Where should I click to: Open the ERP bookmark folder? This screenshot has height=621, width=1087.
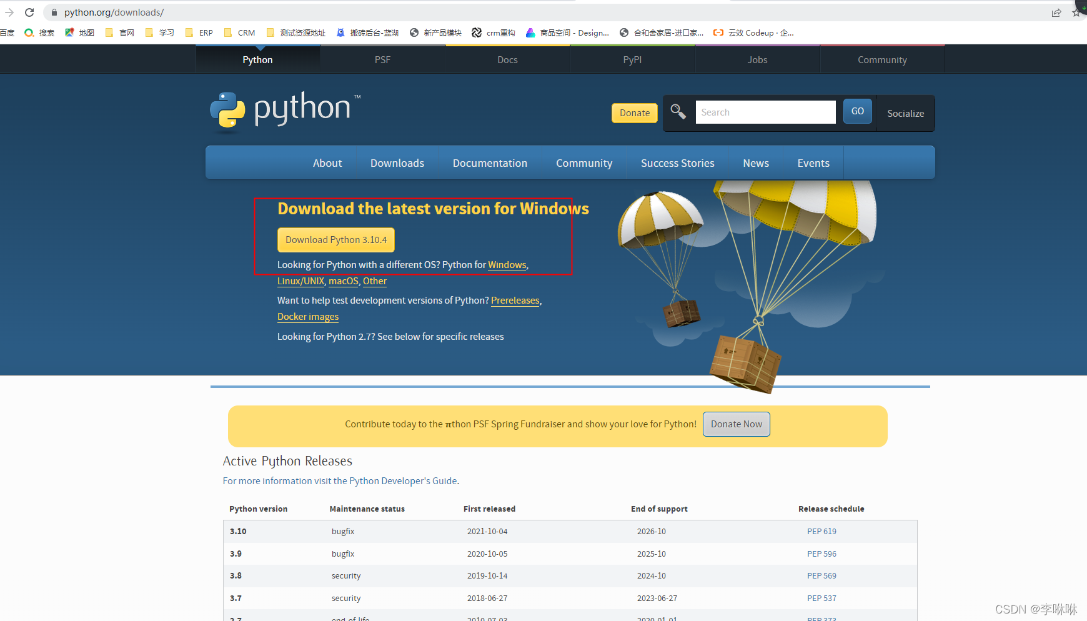tap(199, 33)
